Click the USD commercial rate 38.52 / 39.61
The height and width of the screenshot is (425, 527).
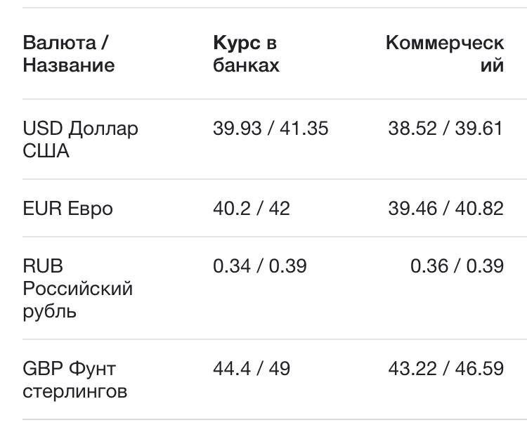pyautogui.click(x=445, y=129)
